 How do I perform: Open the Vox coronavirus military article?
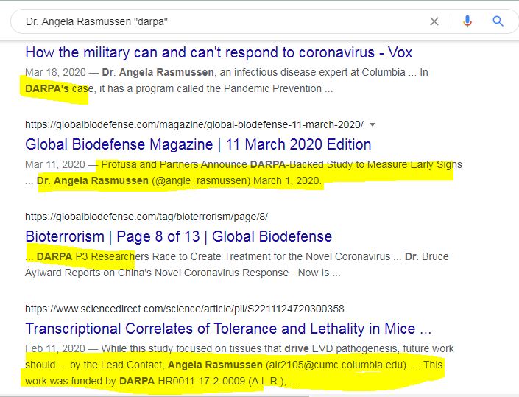pos(219,52)
